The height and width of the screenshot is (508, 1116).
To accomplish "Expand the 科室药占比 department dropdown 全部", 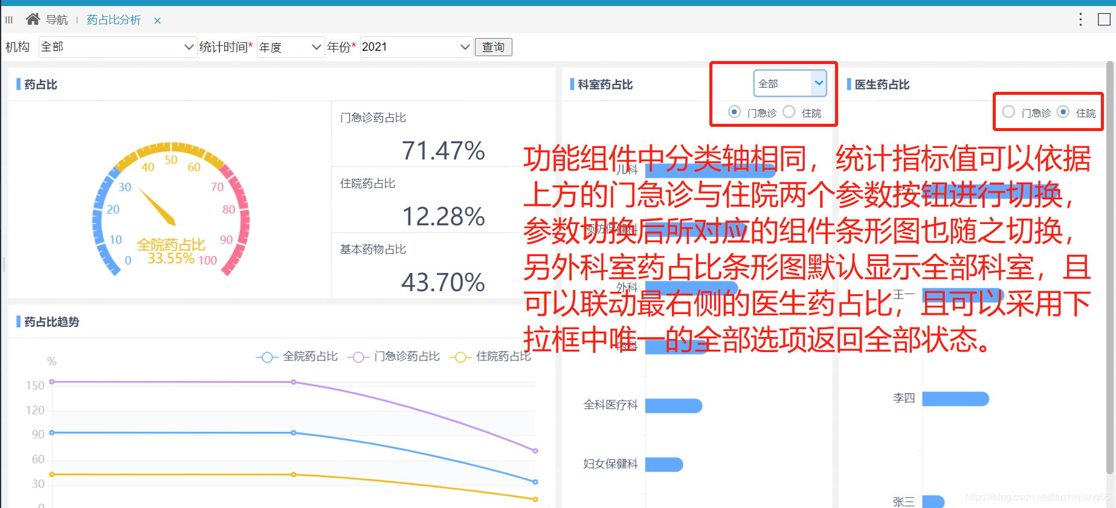I will (x=790, y=83).
